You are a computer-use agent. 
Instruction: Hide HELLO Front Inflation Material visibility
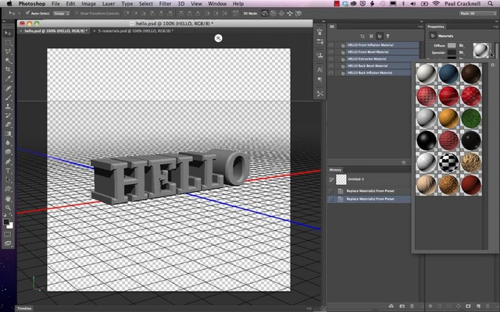pyautogui.click(x=331, y=45)
